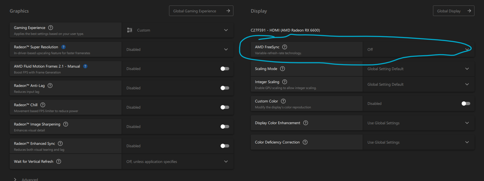Image resolution: width=484 pixels, height=181 pixels.
Task: Click 'Applies the best settings based on your user type.'
Action: [x=49, y=34]
